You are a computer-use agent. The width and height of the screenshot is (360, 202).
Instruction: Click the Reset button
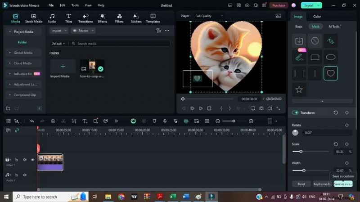coord(301,184)
